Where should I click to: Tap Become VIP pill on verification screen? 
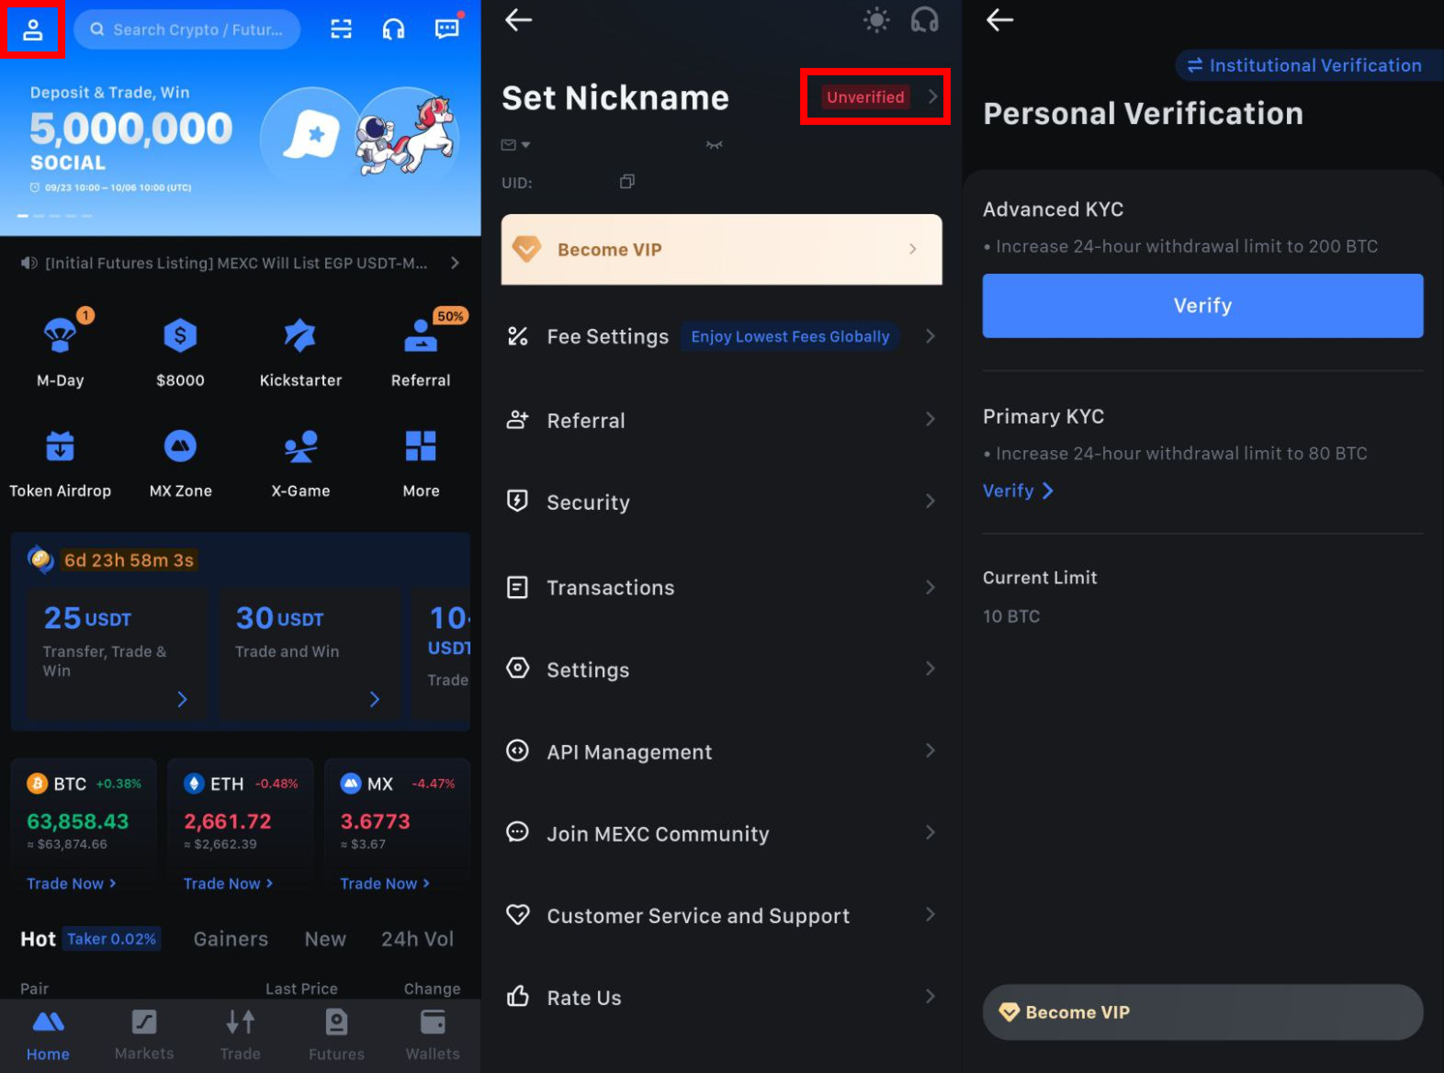pyautogui.click(x=1202, y=1012)
